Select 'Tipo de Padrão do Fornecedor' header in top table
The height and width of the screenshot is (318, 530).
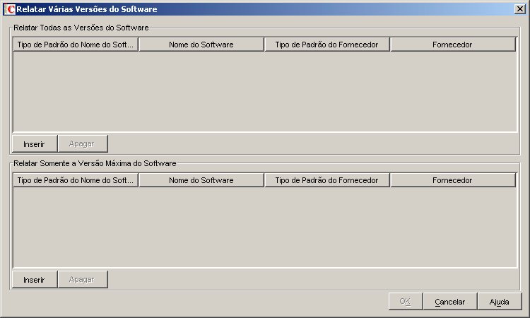point(327,45)
